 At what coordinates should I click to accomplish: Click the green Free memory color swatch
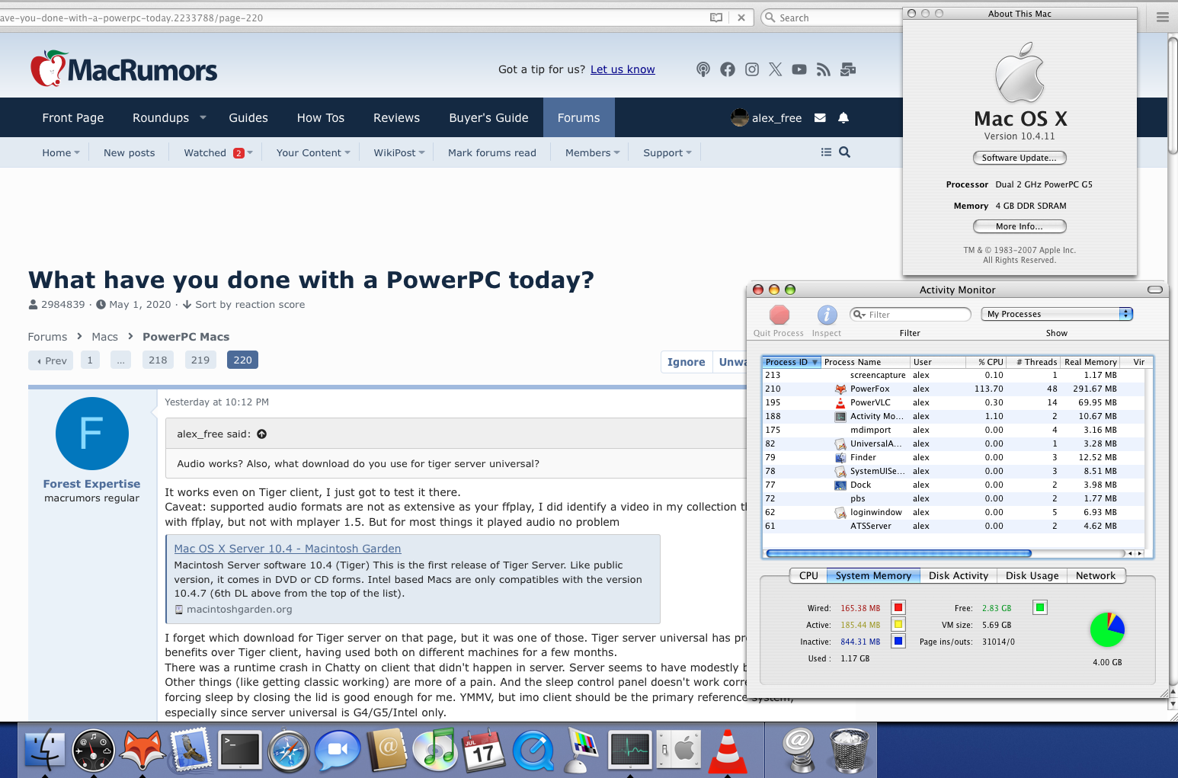pyautogui.click(x=1040, y=607)
